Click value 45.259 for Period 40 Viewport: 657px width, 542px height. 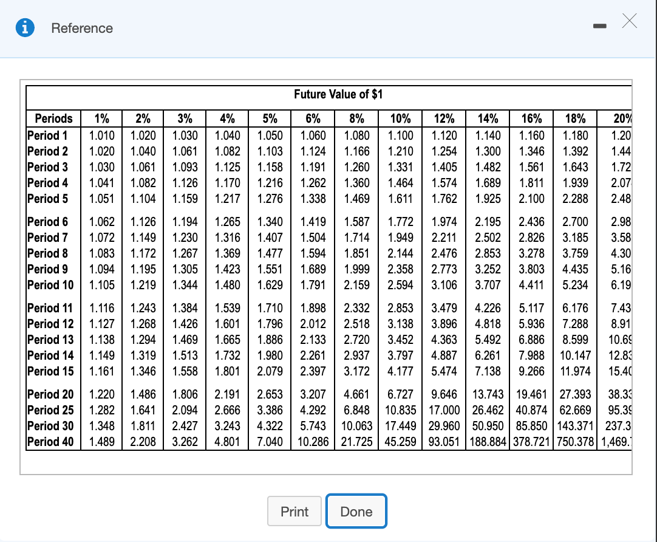coord(401,442)
